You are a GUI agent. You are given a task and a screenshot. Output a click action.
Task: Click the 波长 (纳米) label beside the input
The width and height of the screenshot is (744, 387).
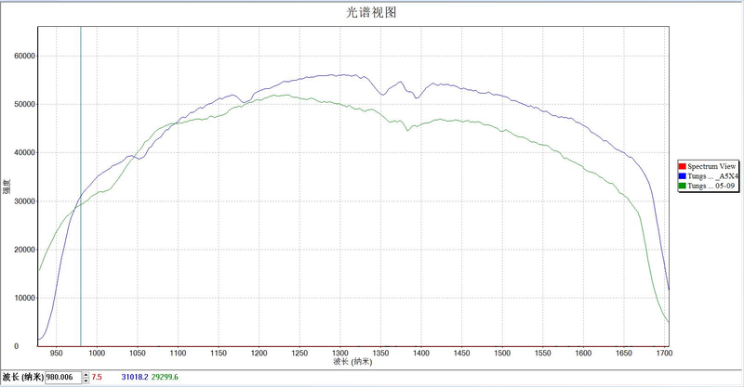click(x=22, y=377)
